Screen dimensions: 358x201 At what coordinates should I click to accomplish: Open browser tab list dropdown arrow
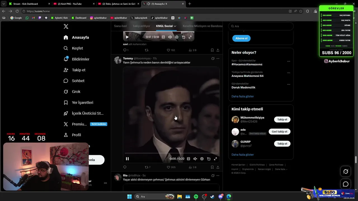coord(3,4)
